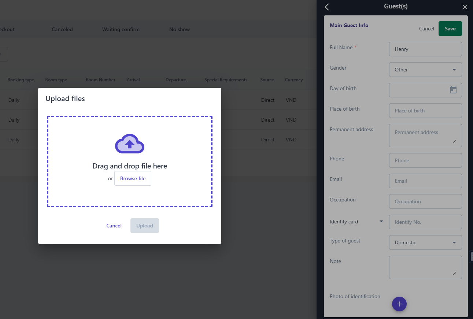Click the Identify No. text field

(x=425, y=222)
